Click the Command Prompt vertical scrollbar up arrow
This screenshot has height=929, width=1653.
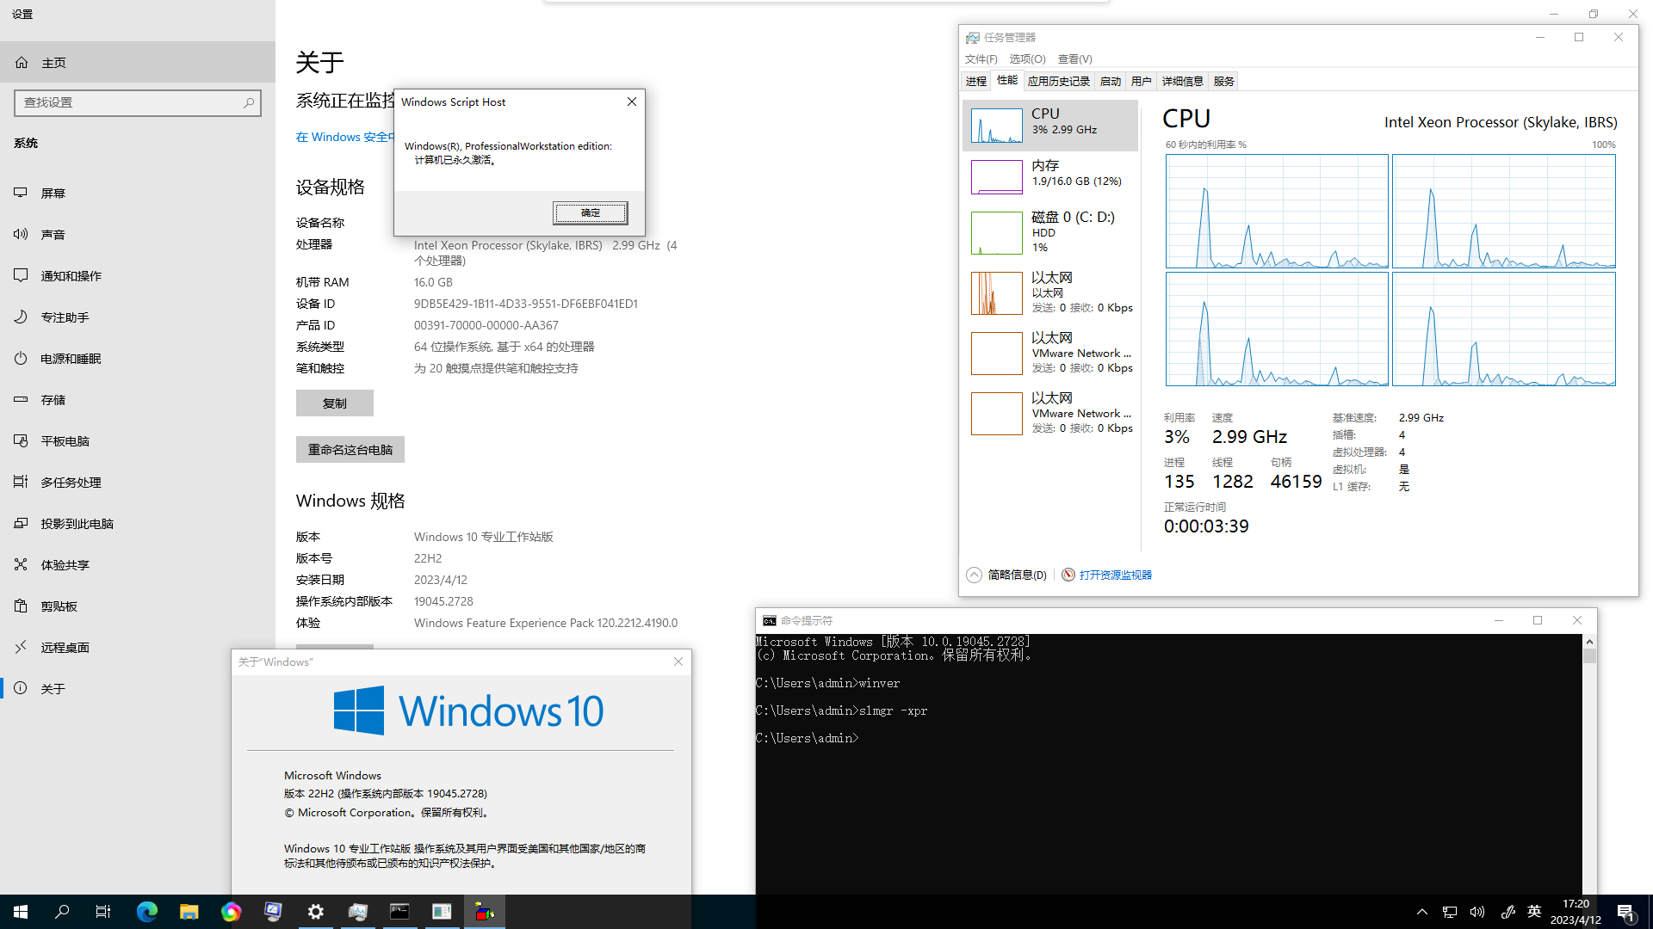coord(1589,642)
